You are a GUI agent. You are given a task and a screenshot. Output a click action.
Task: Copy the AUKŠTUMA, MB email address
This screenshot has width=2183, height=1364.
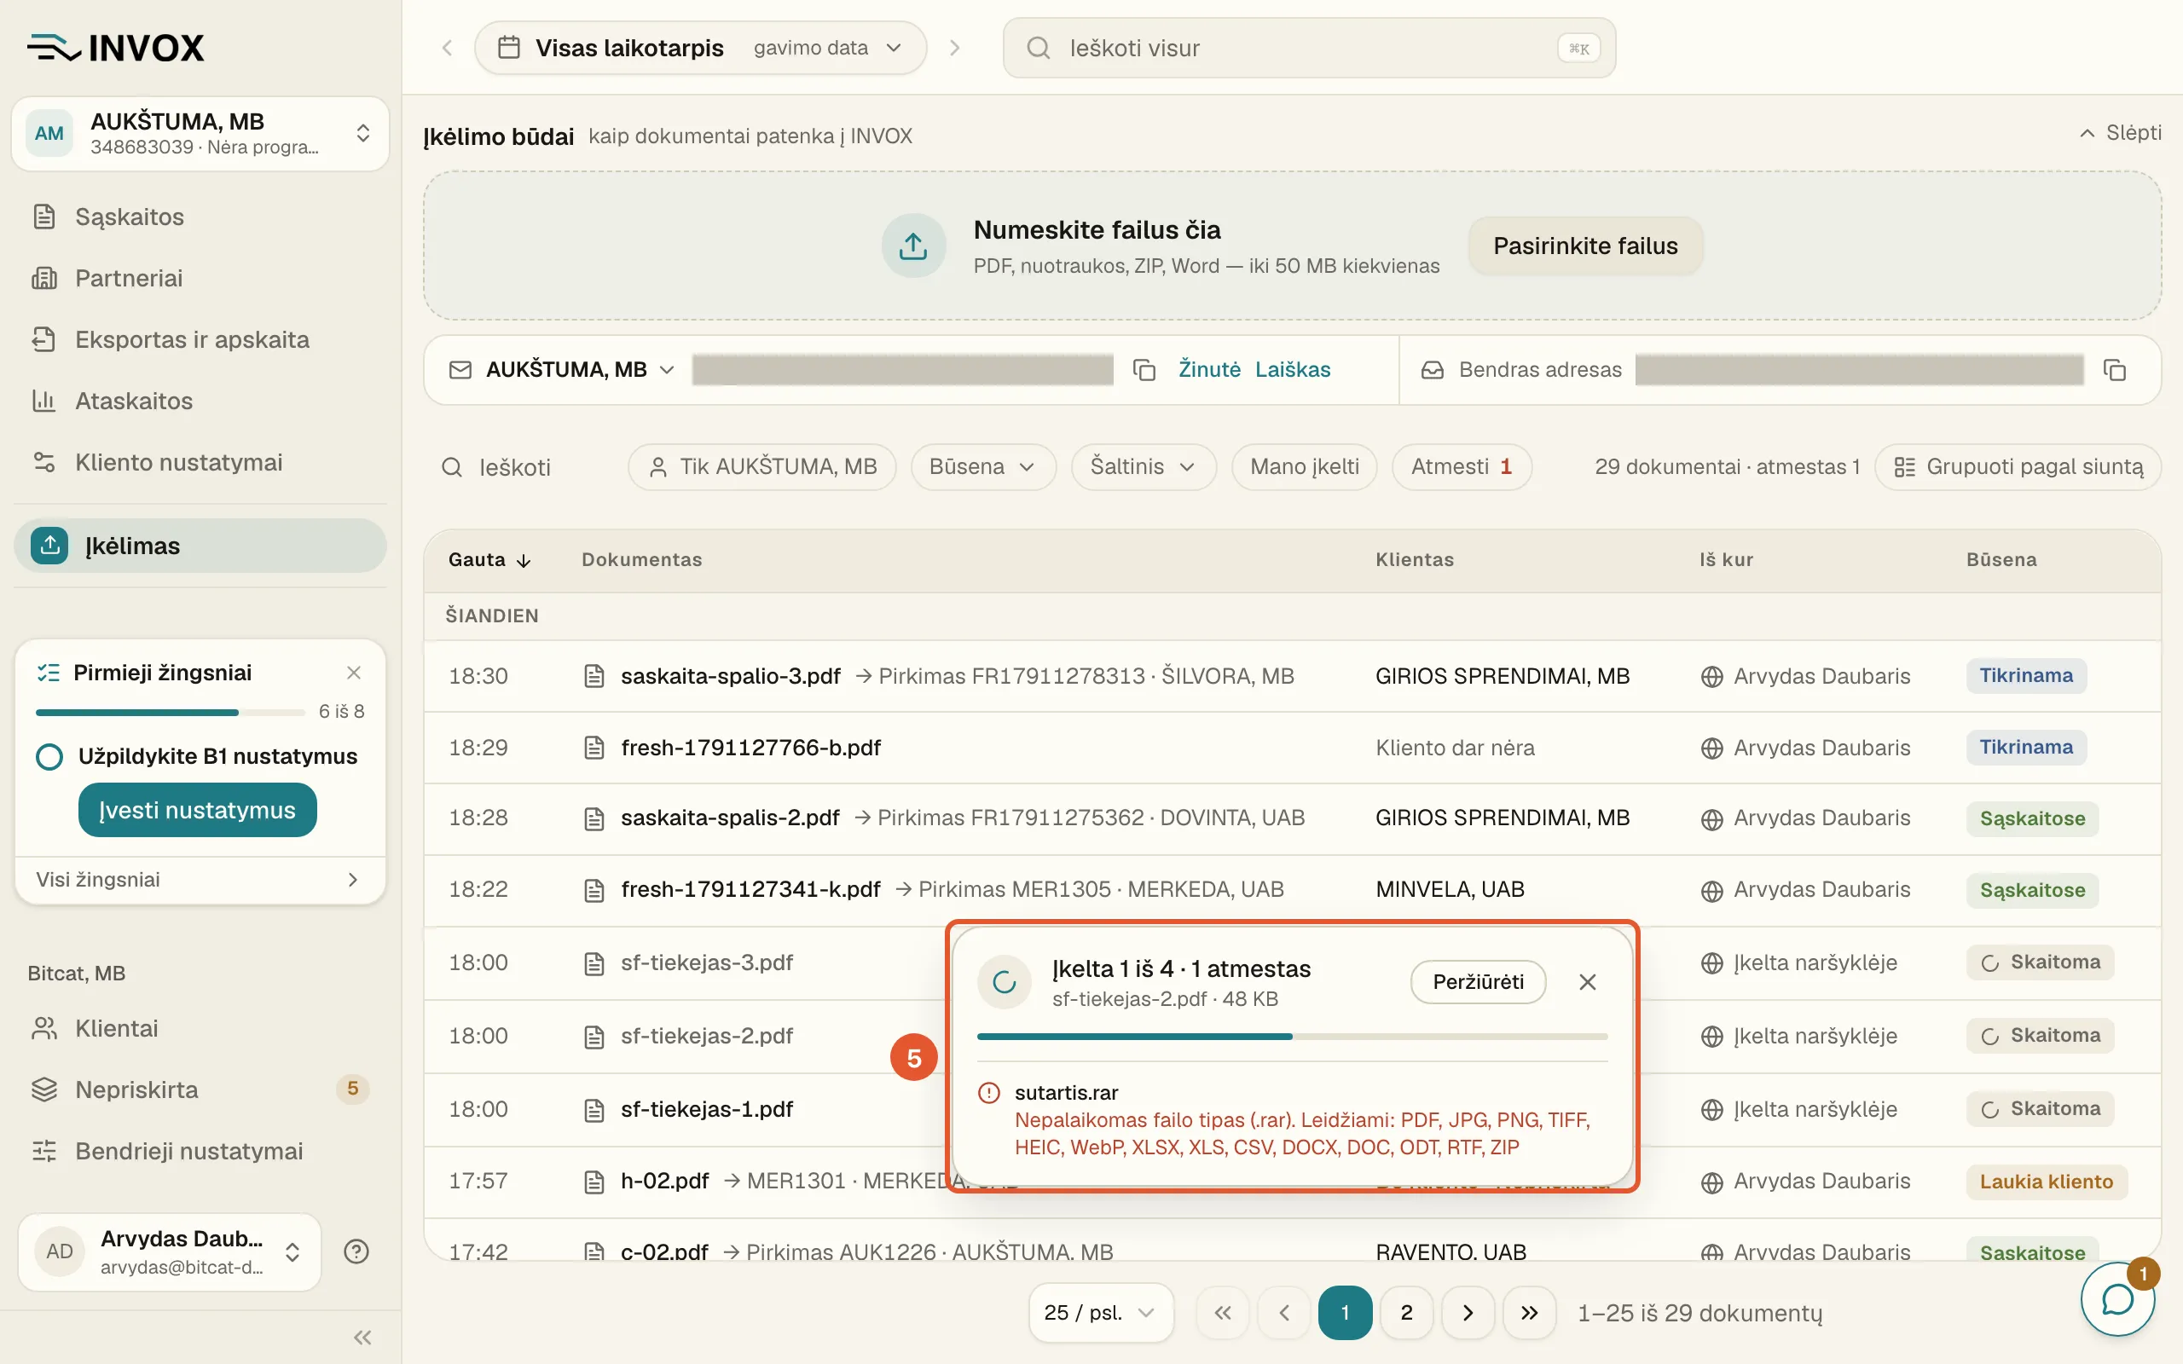point(1144,370)
